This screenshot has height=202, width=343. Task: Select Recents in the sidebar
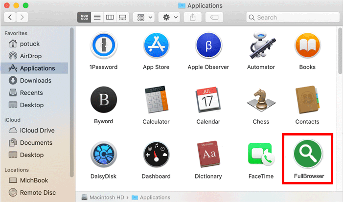pos(35,93)
